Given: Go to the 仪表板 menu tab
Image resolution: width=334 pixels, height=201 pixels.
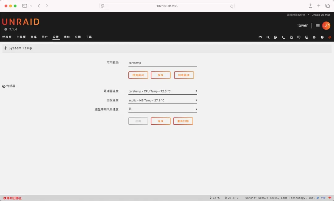Looking at the screenshot, I should point(7,37).
